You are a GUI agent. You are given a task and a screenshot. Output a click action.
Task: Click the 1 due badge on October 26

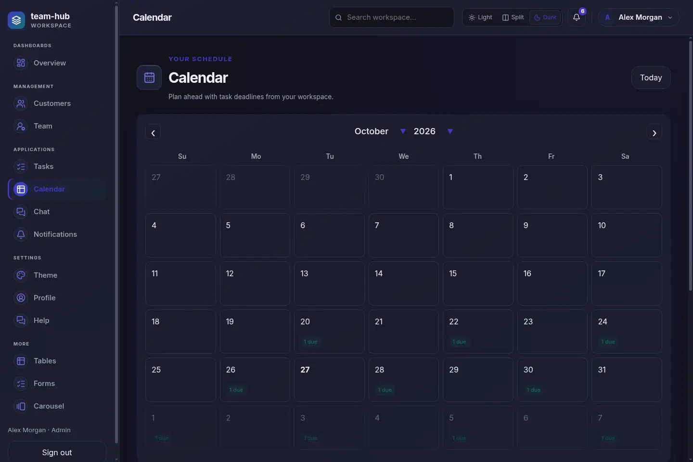point(236,390)
